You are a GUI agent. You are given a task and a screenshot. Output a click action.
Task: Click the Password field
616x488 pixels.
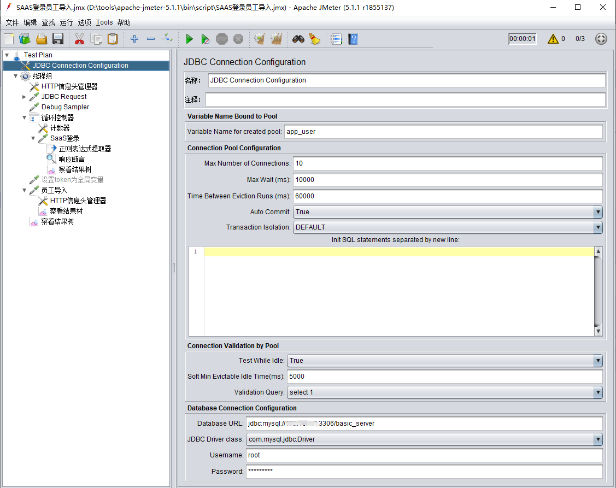[424, 472]
